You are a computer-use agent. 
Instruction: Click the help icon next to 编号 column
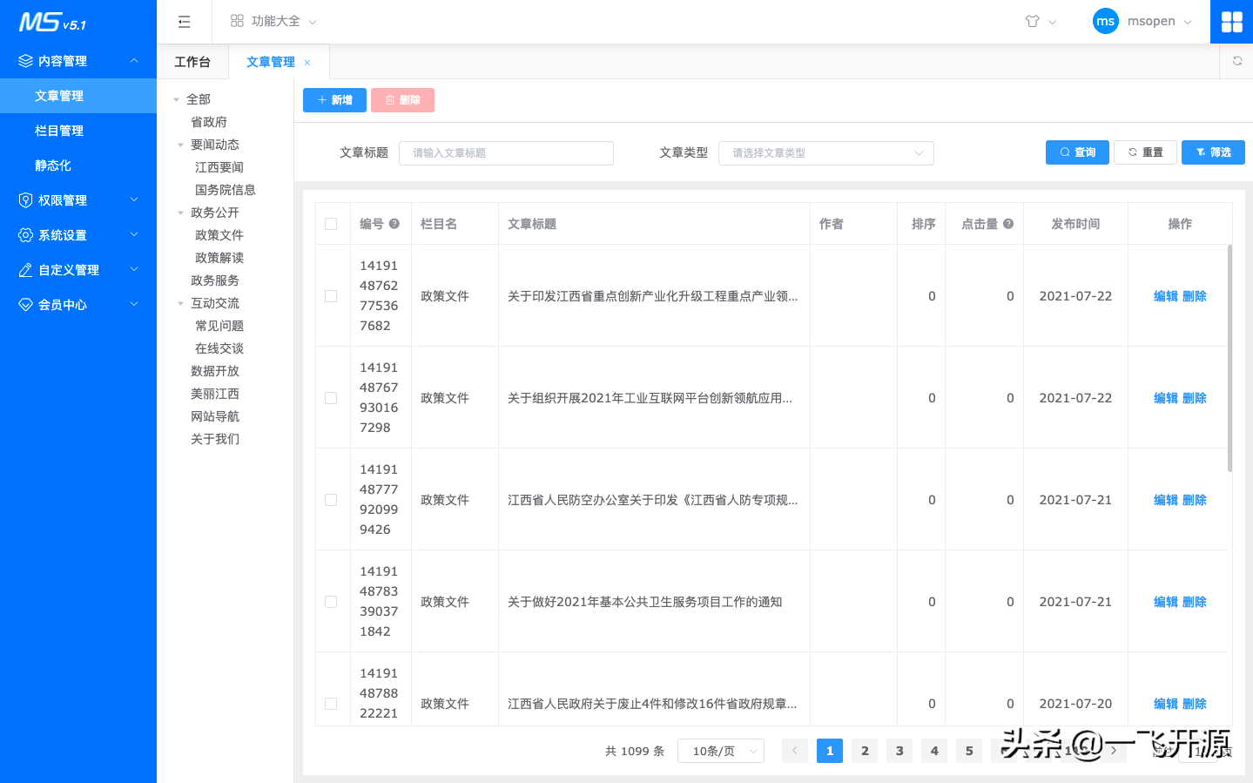pyautogui.click(x=396, y=223)
